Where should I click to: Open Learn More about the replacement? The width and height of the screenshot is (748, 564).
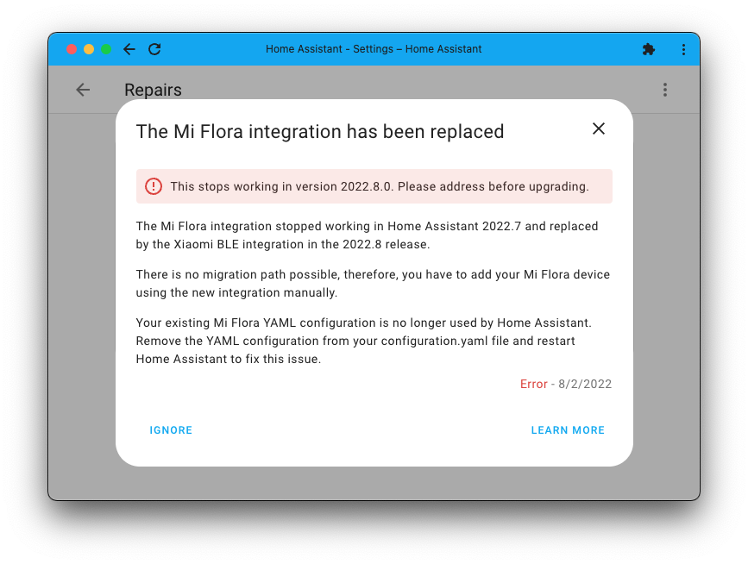568,429
